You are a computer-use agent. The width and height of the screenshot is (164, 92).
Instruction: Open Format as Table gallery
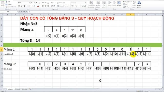[98, 4]
